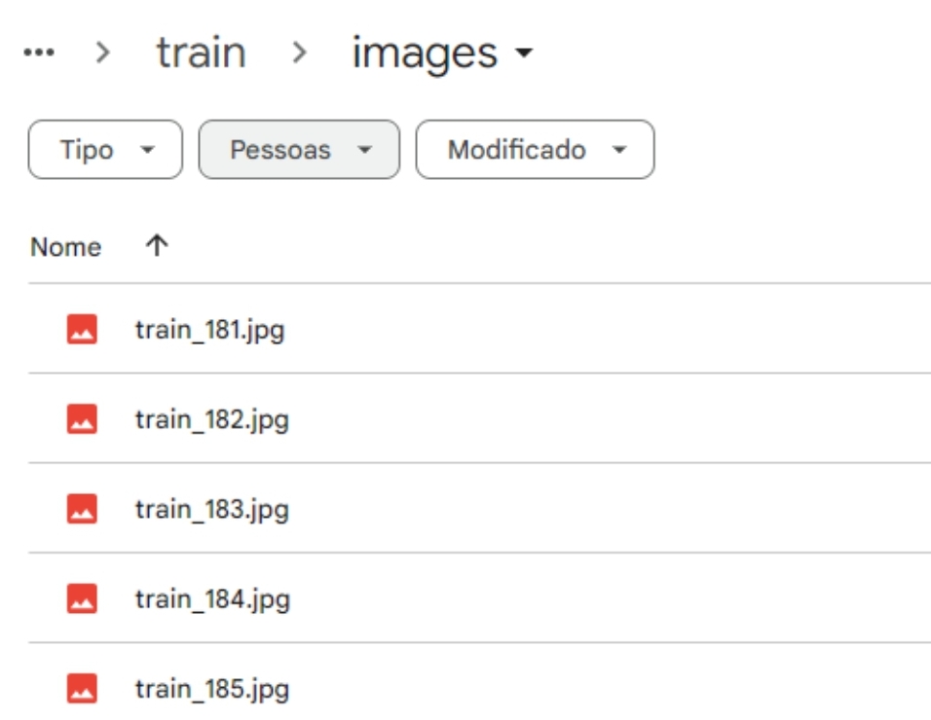Screen dimensions: 931x720
Task: Open the Pessoas filter dropdown
Action: click(299, 150)
